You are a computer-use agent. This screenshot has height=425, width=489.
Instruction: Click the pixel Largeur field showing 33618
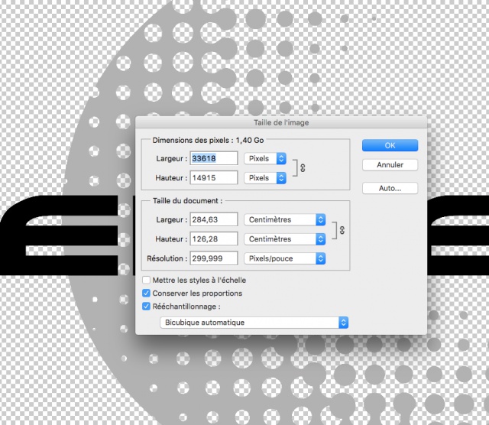point(213,158)
